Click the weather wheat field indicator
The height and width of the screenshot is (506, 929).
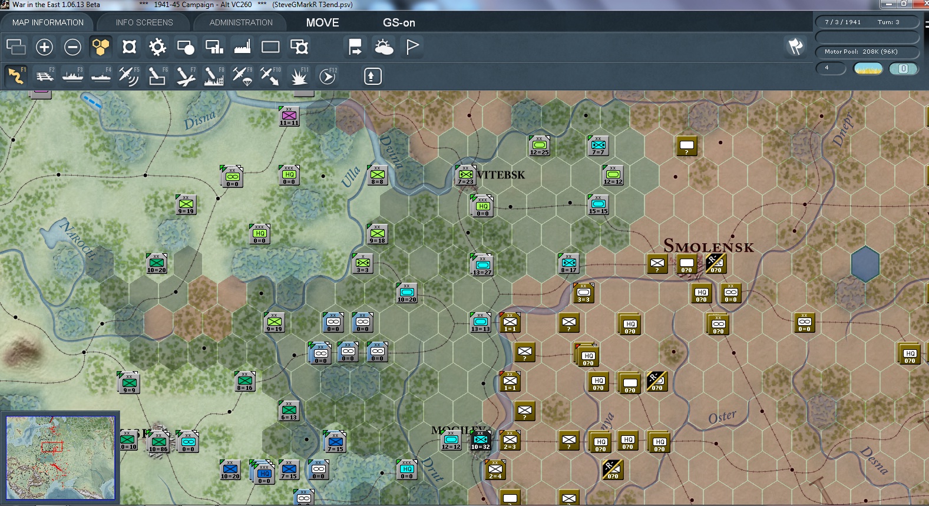click(868, 69)
